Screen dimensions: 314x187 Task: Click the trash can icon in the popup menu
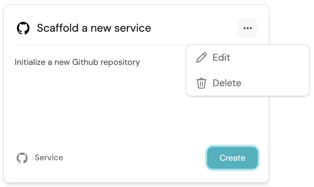pyautogui.click(x=201, y=83)
